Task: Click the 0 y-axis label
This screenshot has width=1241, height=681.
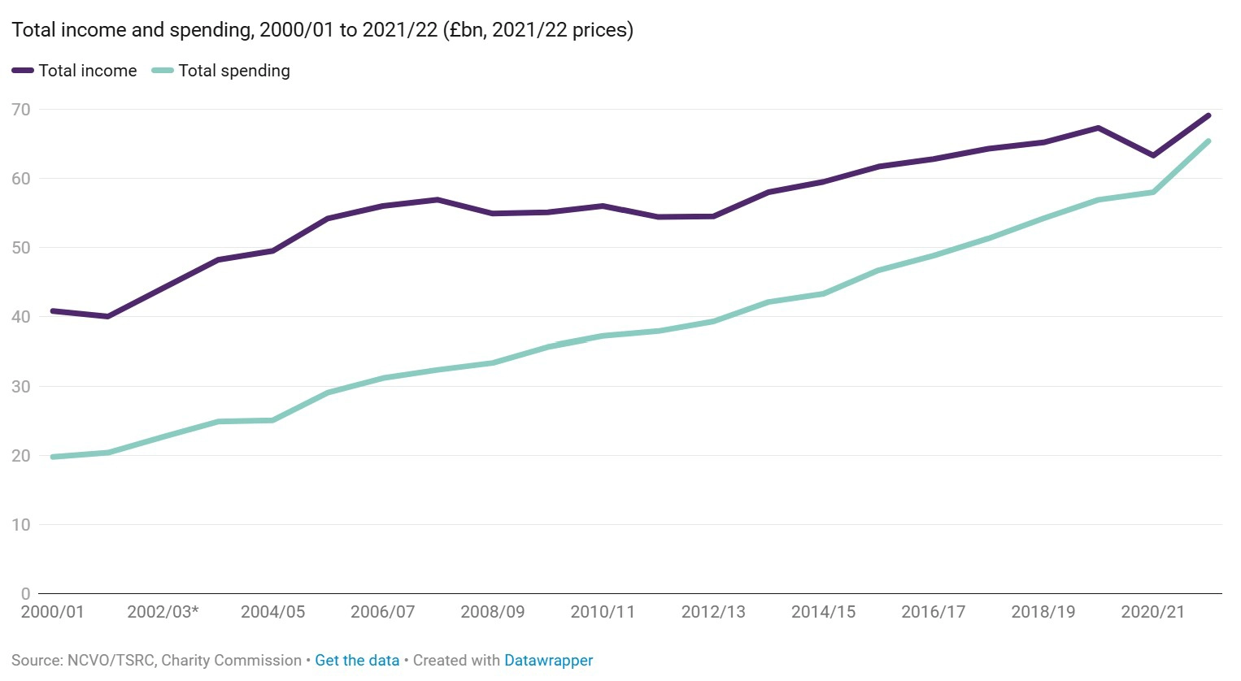Action: tap(26, 594)
